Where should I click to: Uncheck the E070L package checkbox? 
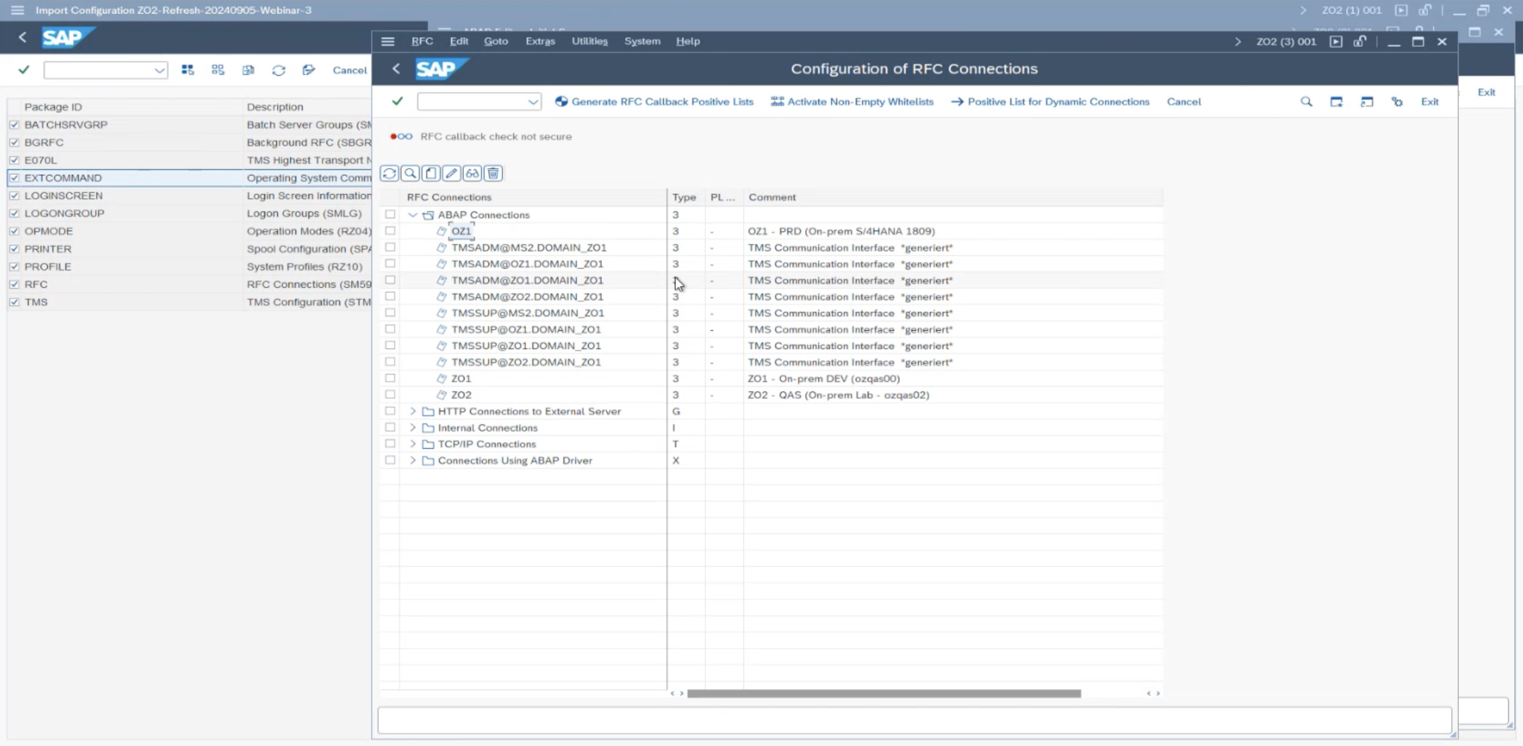click(x=14, y=160)
